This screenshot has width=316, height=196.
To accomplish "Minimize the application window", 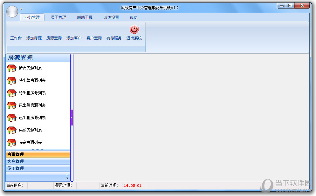I will tap(282, 6).
